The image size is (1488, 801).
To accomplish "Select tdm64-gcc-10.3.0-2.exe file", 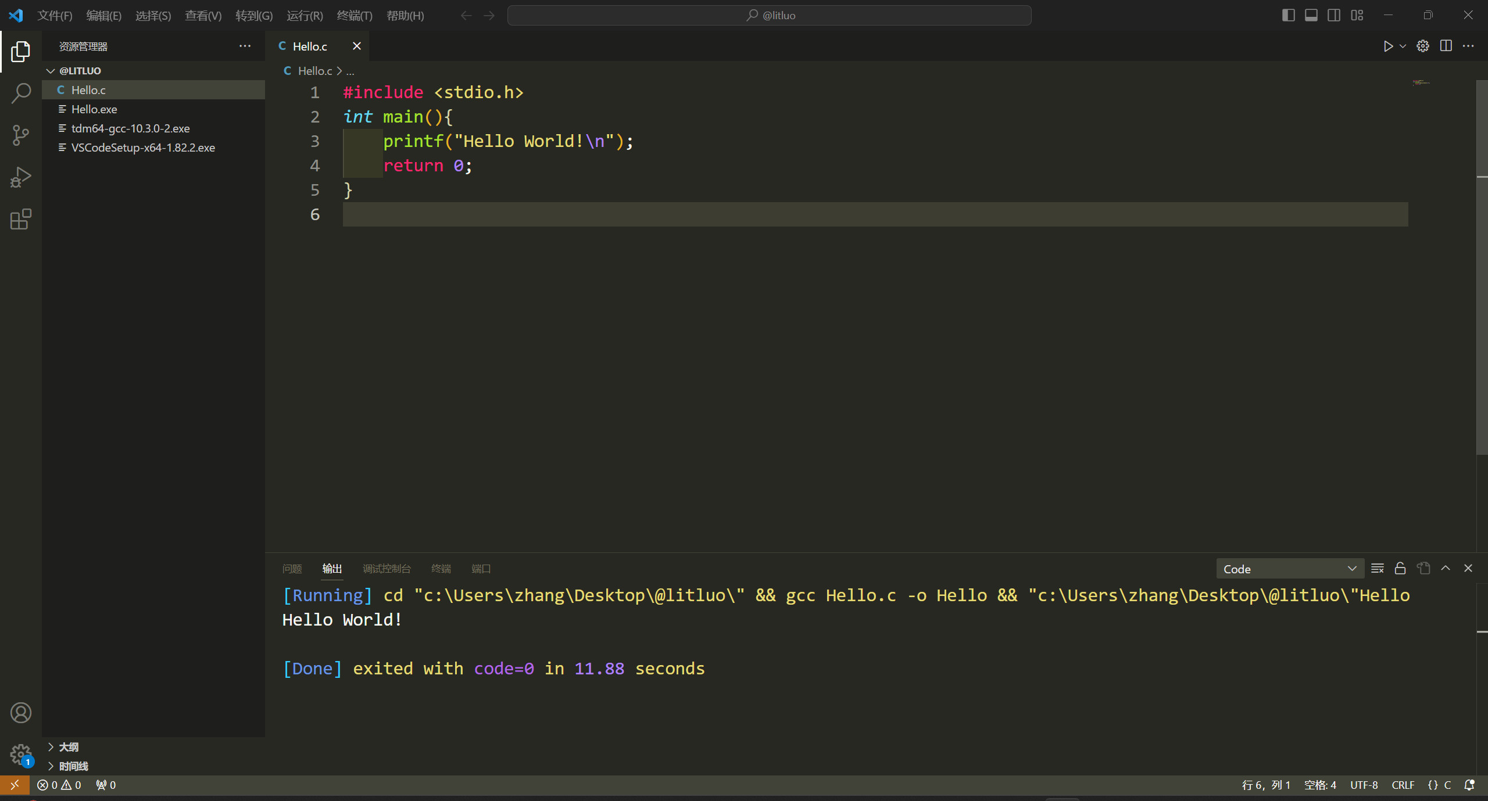I will click(153, 128).
